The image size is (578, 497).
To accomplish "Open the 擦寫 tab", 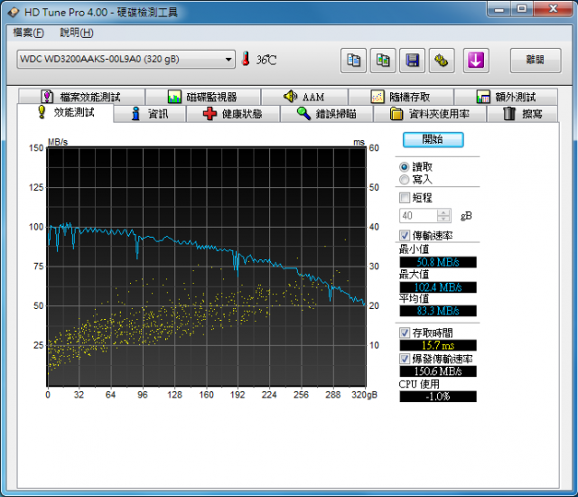I will tap(523, 114).
